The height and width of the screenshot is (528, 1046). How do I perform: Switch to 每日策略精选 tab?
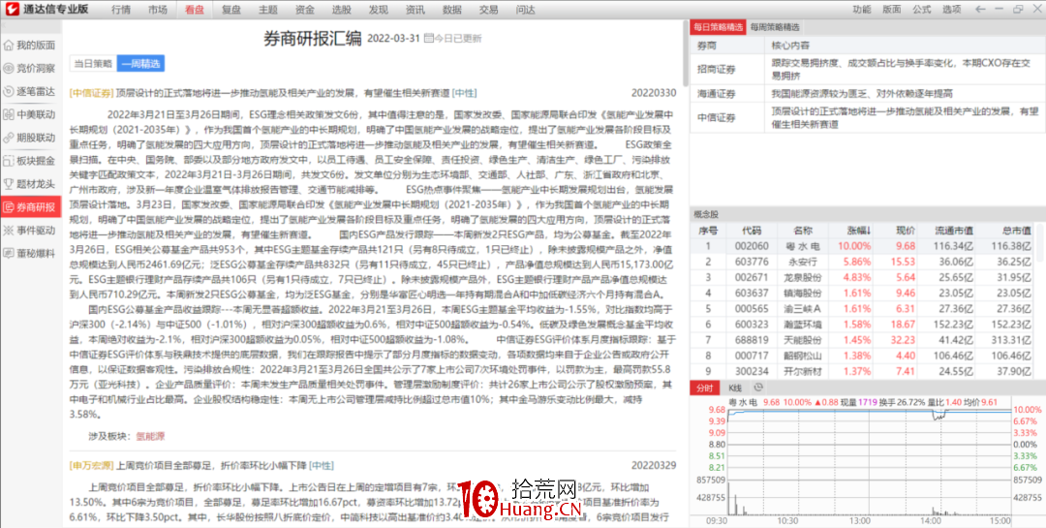[718, 27]
